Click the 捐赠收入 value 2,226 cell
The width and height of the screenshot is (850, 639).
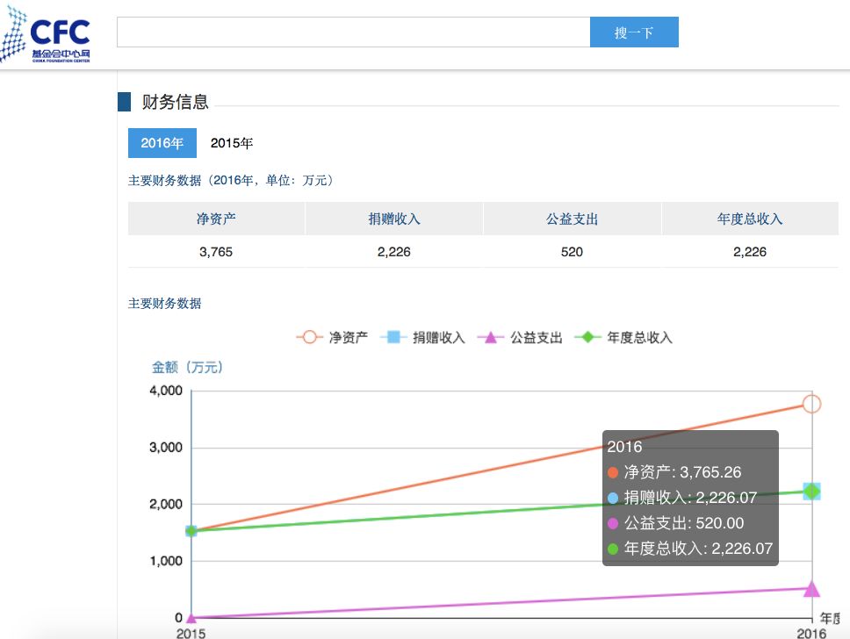394,252
